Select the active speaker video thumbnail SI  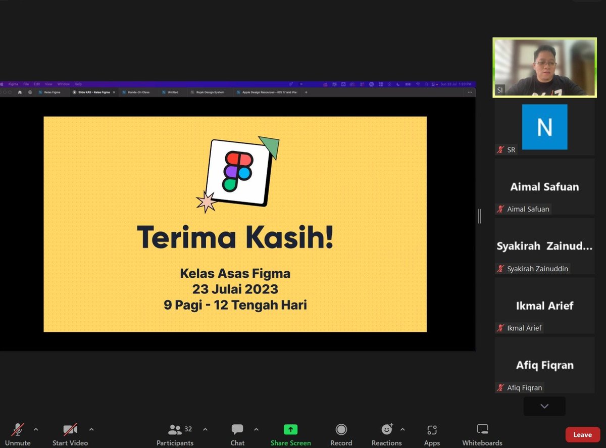[544, 67]
